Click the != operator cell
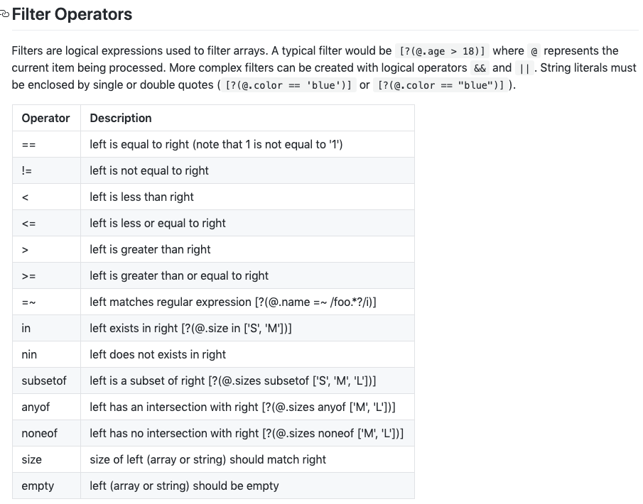The height and width of the screenshot is (504, 643). (x=27, y=171)
